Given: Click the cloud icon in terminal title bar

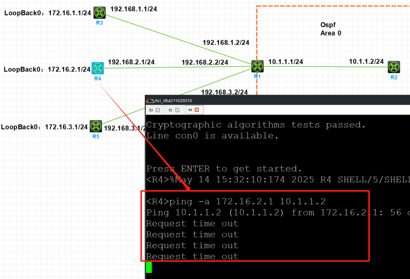Looking at the screenshot, I should pos(150,101).
